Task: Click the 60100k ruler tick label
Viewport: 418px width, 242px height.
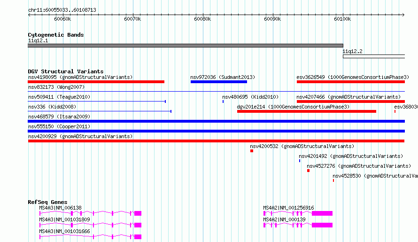Action: pos(342,19)
